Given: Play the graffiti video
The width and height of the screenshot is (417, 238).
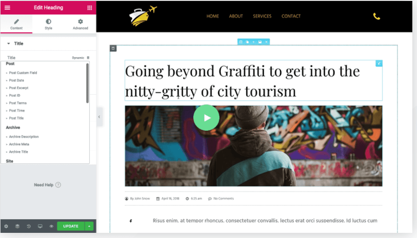Looking at the screenshot, I should (206, 118).
